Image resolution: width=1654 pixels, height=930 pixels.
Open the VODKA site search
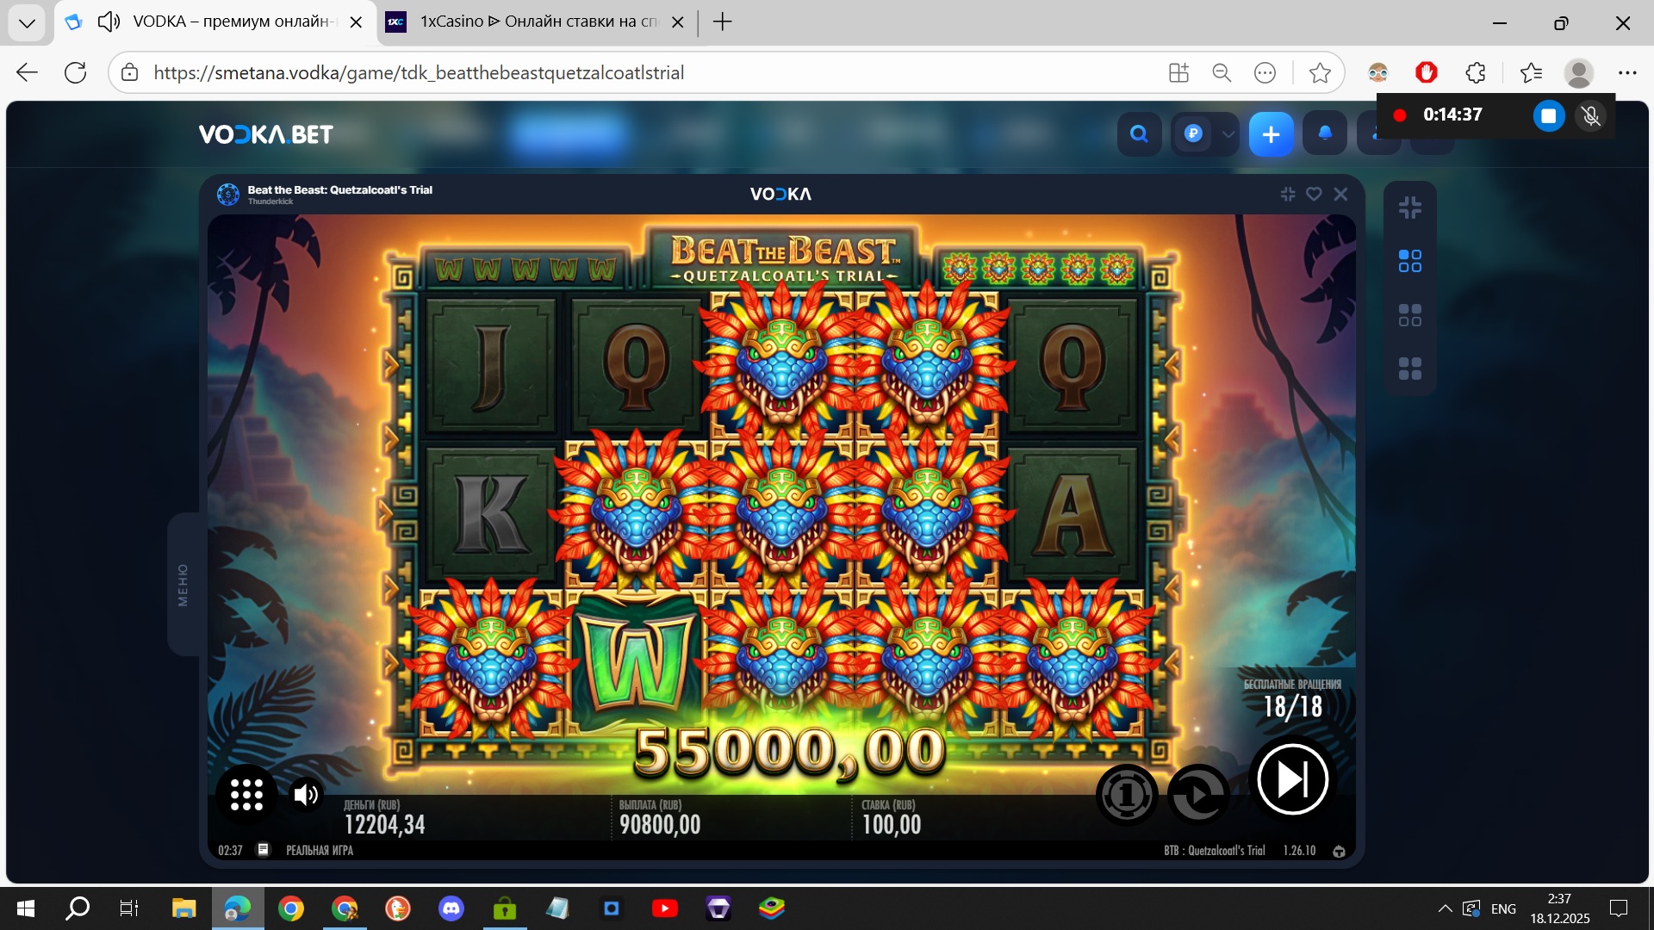(1140, 134)
